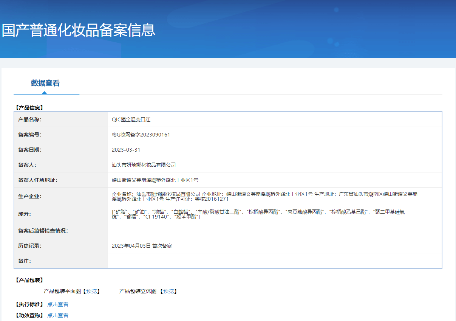Click the 备案人住所地址 value text
Image resolution: width=456 pixels, height=321 pixels.
[x=155, y=180]
